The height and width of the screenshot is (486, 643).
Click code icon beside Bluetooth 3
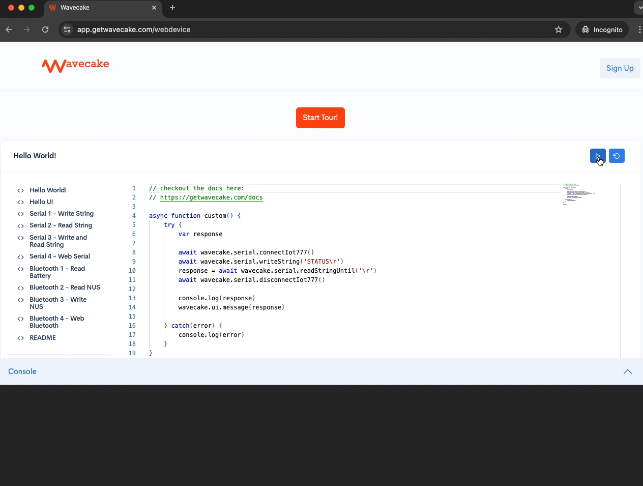coord(20,300)
